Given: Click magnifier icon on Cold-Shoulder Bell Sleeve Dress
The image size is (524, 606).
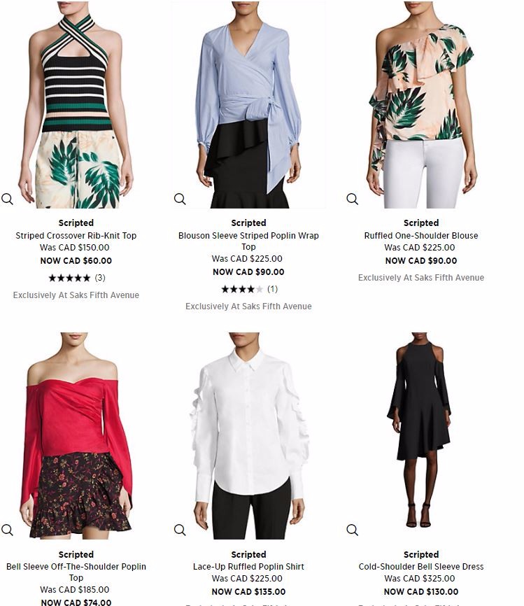Looking at the screenshot, I should pos(352,530).
